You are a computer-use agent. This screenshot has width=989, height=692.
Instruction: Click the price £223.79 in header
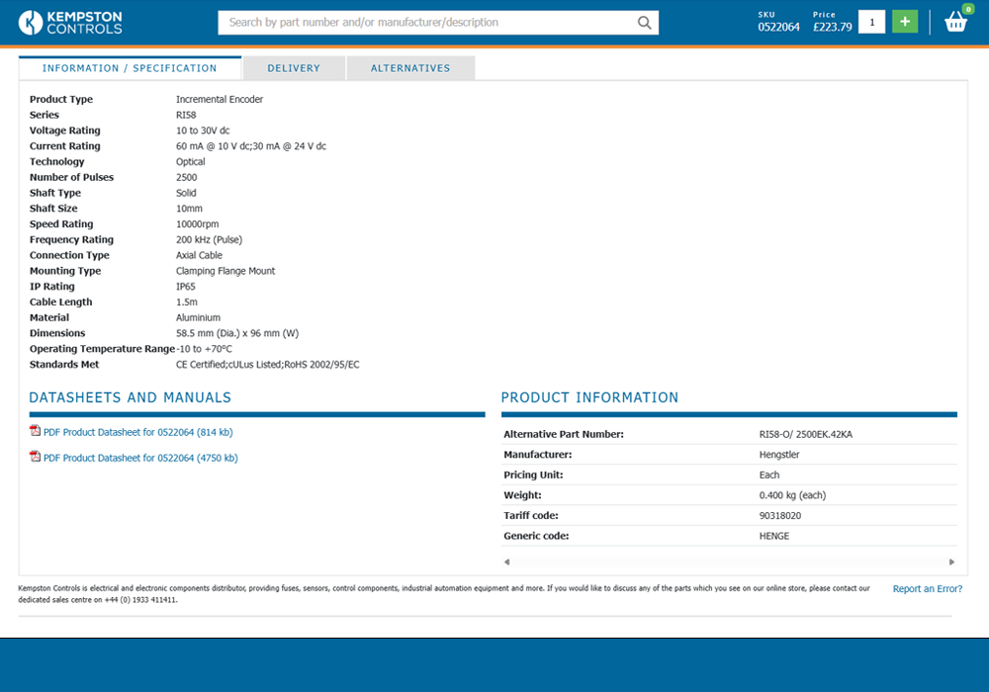click(832, 27)
